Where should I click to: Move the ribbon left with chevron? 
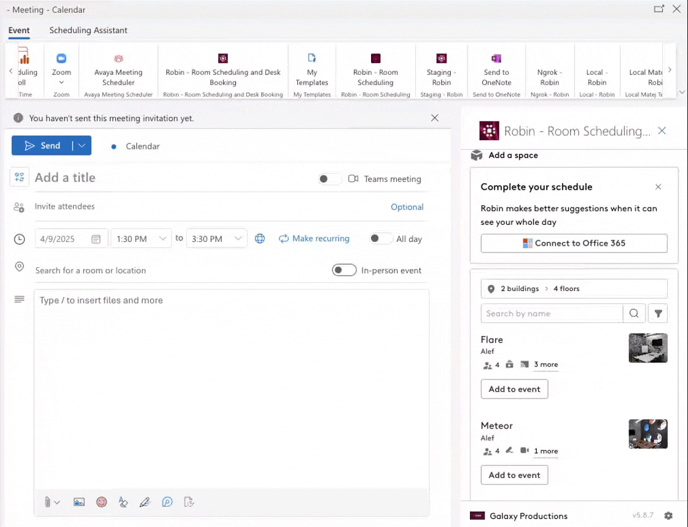click(x=11, y=71)
